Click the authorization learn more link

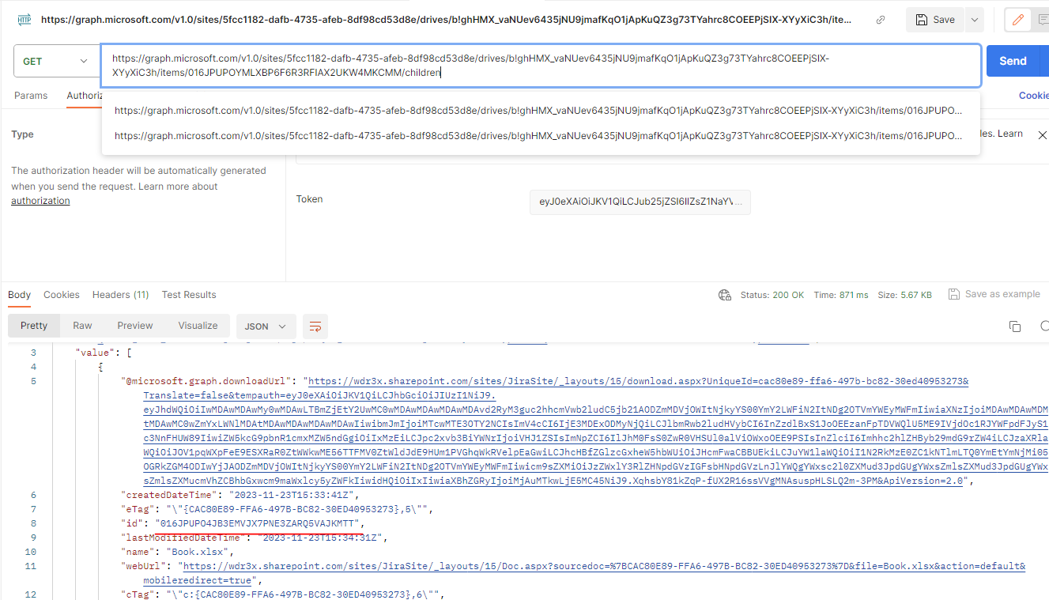coord(40,200)
